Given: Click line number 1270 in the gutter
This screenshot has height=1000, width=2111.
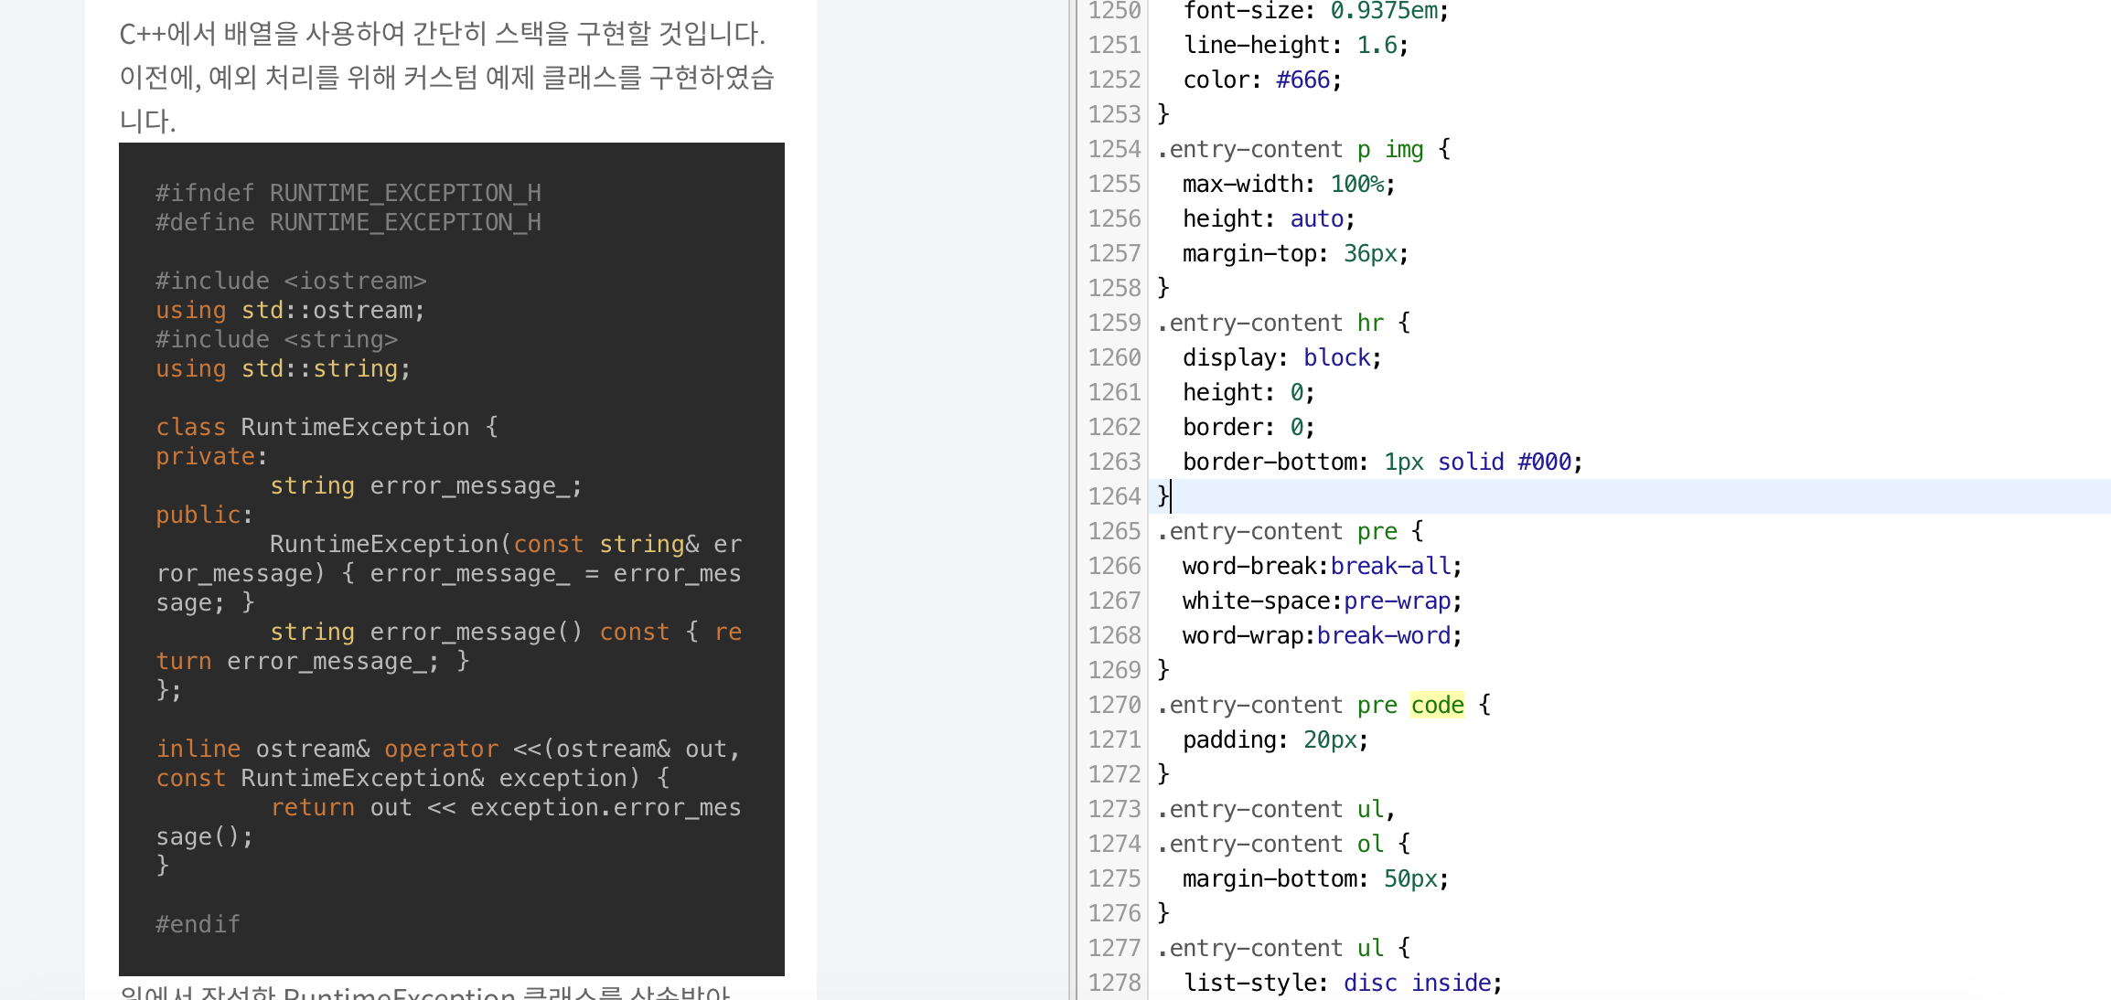Looking at the screenshot, I should [x=1114, y=705].
